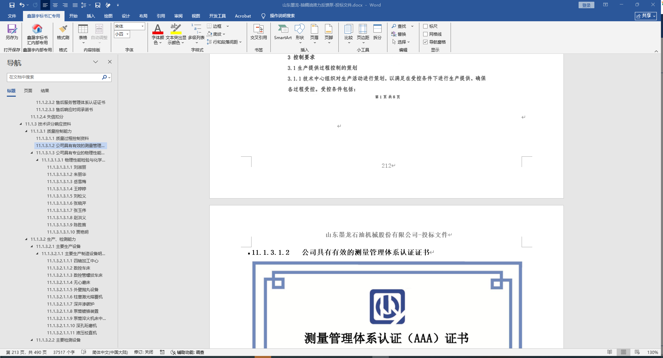Show the 结果 results navigation tab
Viewport: 663px width, 358px height.
point(45,91)
